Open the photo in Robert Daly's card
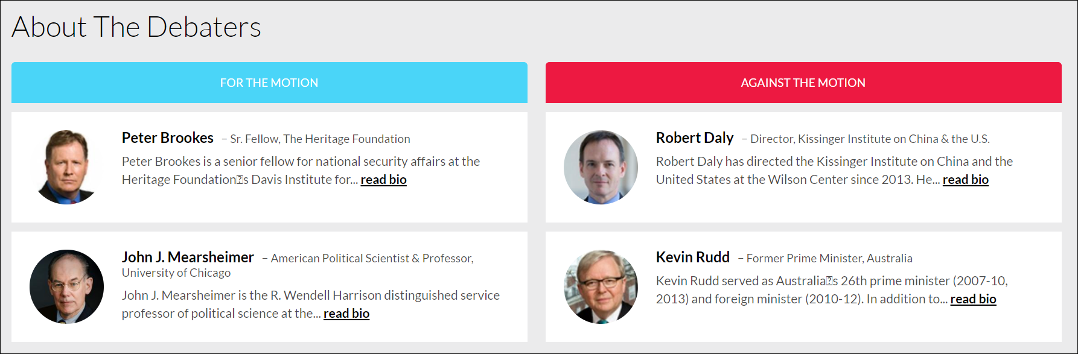The image size is (1078, 354). pos(601,167)
